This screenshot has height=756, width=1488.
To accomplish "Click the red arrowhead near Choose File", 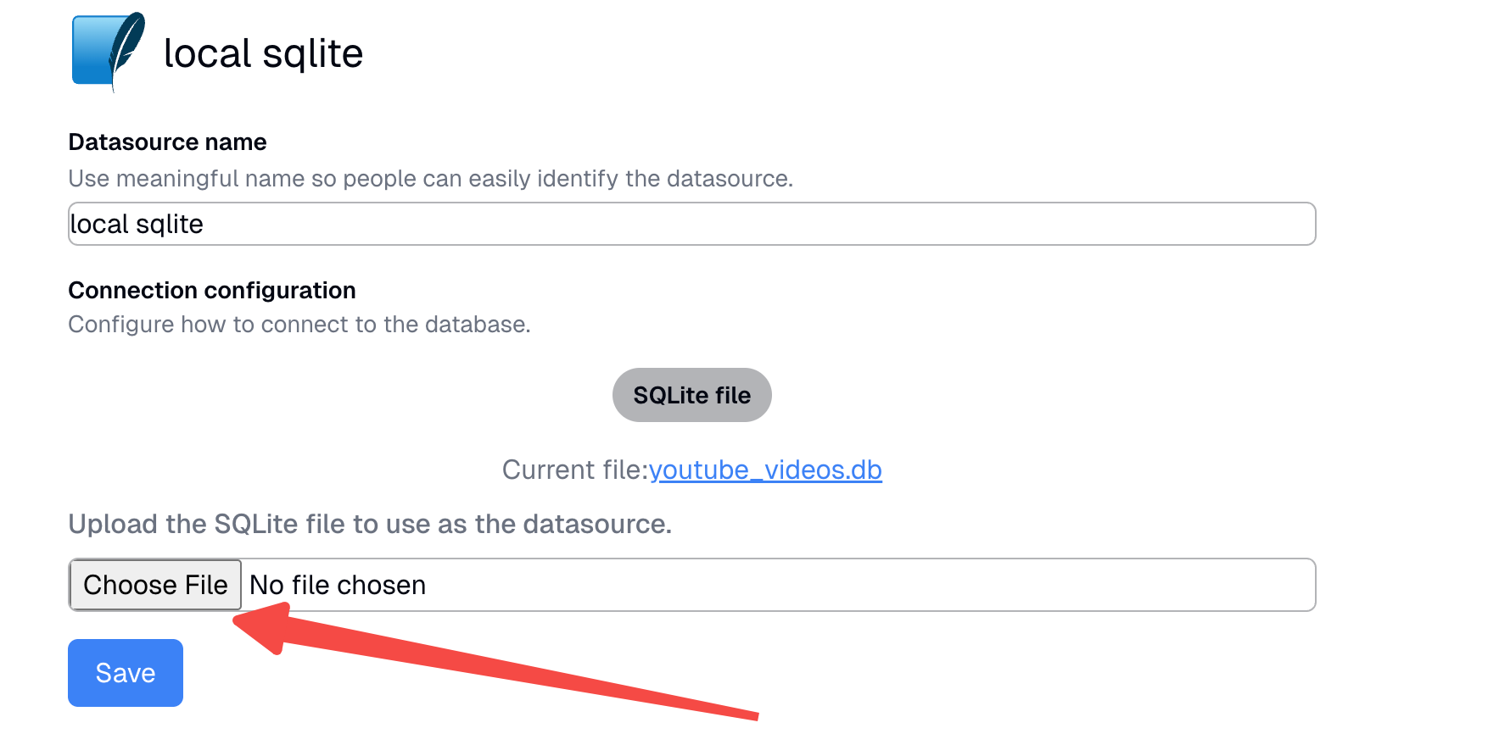I will [x=263, y=625].
